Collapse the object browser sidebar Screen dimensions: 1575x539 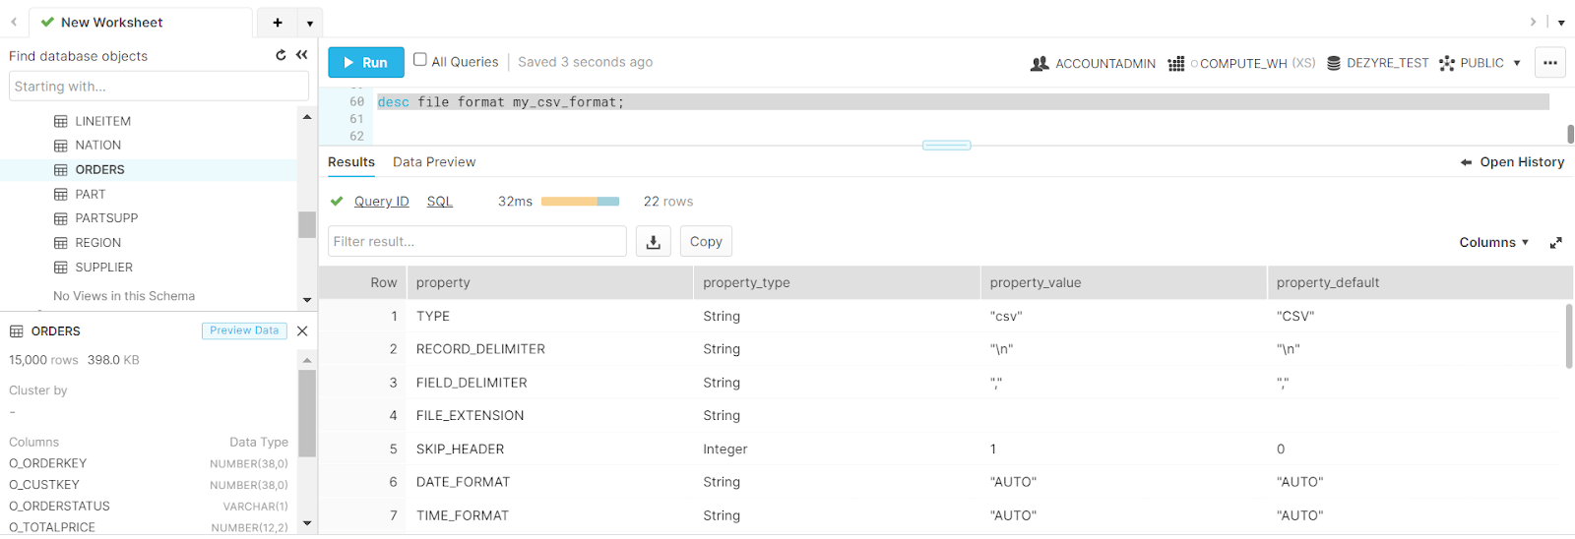301,55
